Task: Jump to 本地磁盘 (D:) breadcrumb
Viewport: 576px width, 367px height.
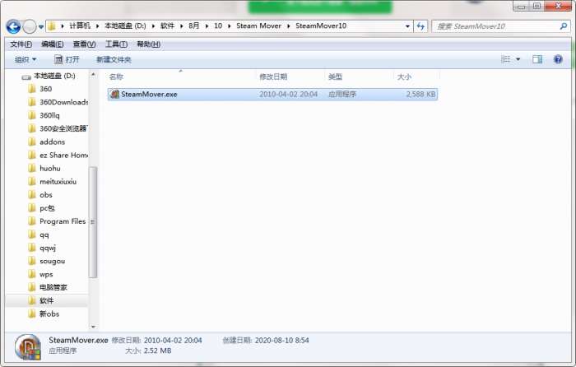Action: (125, 26)
